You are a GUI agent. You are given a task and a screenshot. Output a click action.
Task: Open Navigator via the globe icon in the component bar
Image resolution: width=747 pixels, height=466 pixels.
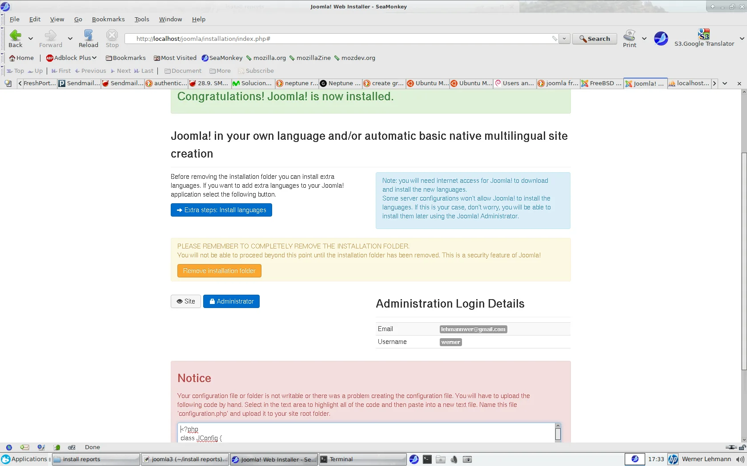pos(9,447)
